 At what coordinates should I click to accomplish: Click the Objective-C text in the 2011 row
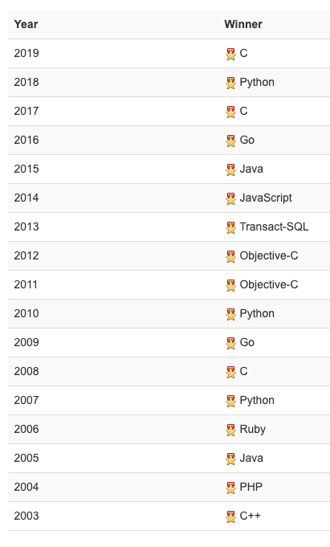(269, 284)
